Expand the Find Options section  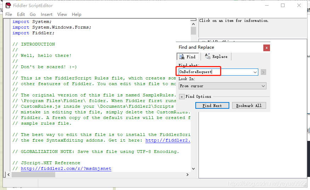pyautogui.click(x=182, y=97)
